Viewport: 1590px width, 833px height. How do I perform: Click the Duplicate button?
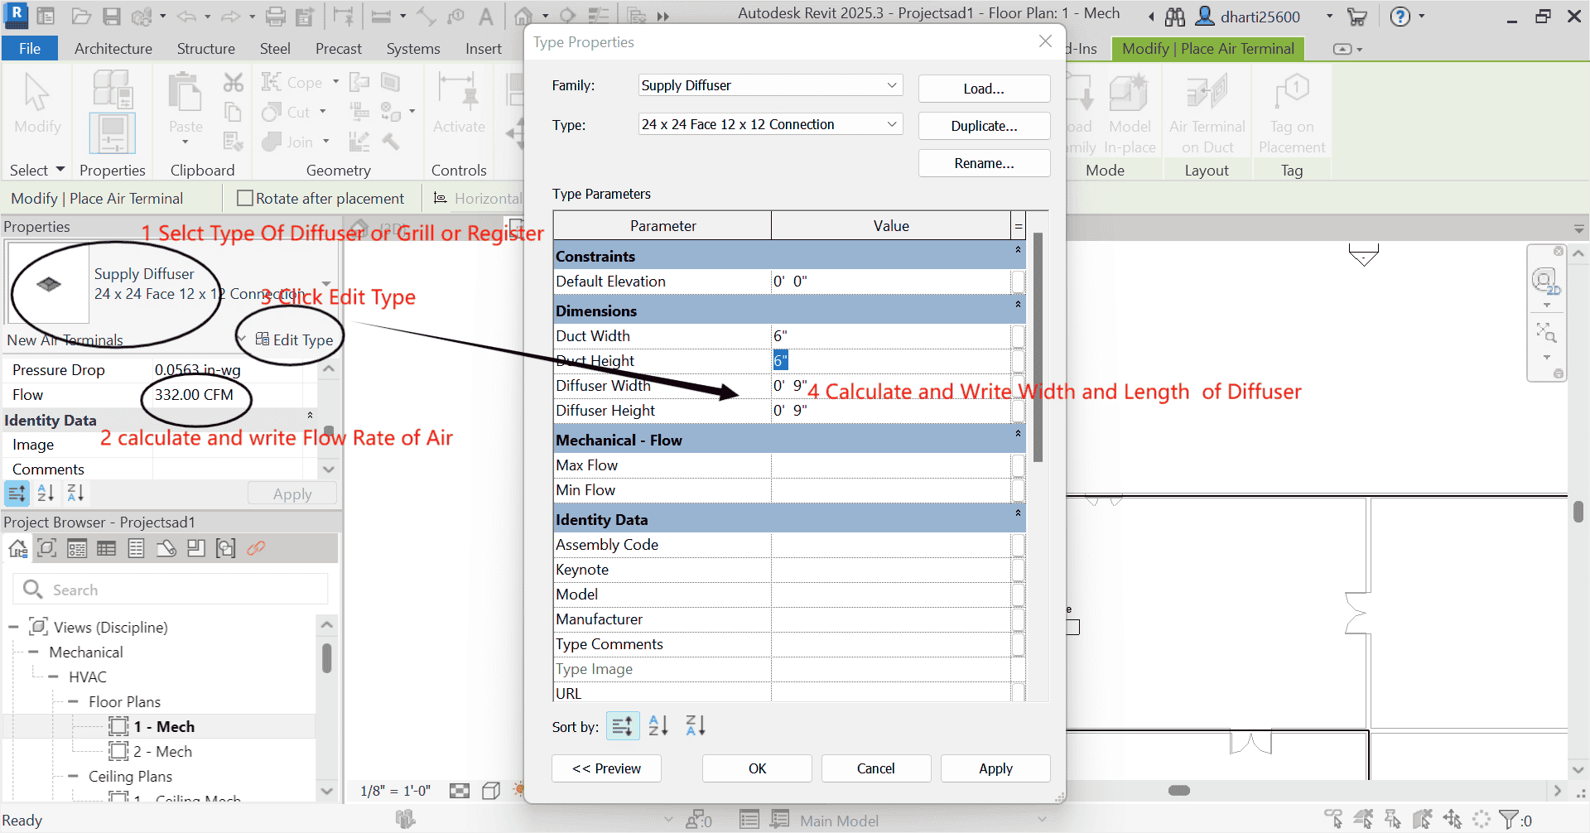pos(984,126)
